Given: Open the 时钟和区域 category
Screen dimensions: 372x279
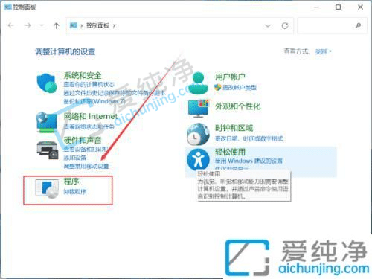Looking at the screenshot, I should (234, 128).
